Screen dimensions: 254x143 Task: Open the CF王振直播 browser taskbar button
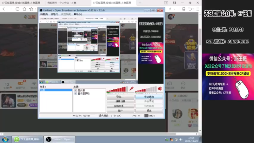tap(27, 139)
